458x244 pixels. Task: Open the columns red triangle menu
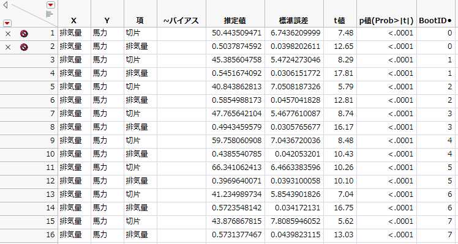(x=51, y=5)
